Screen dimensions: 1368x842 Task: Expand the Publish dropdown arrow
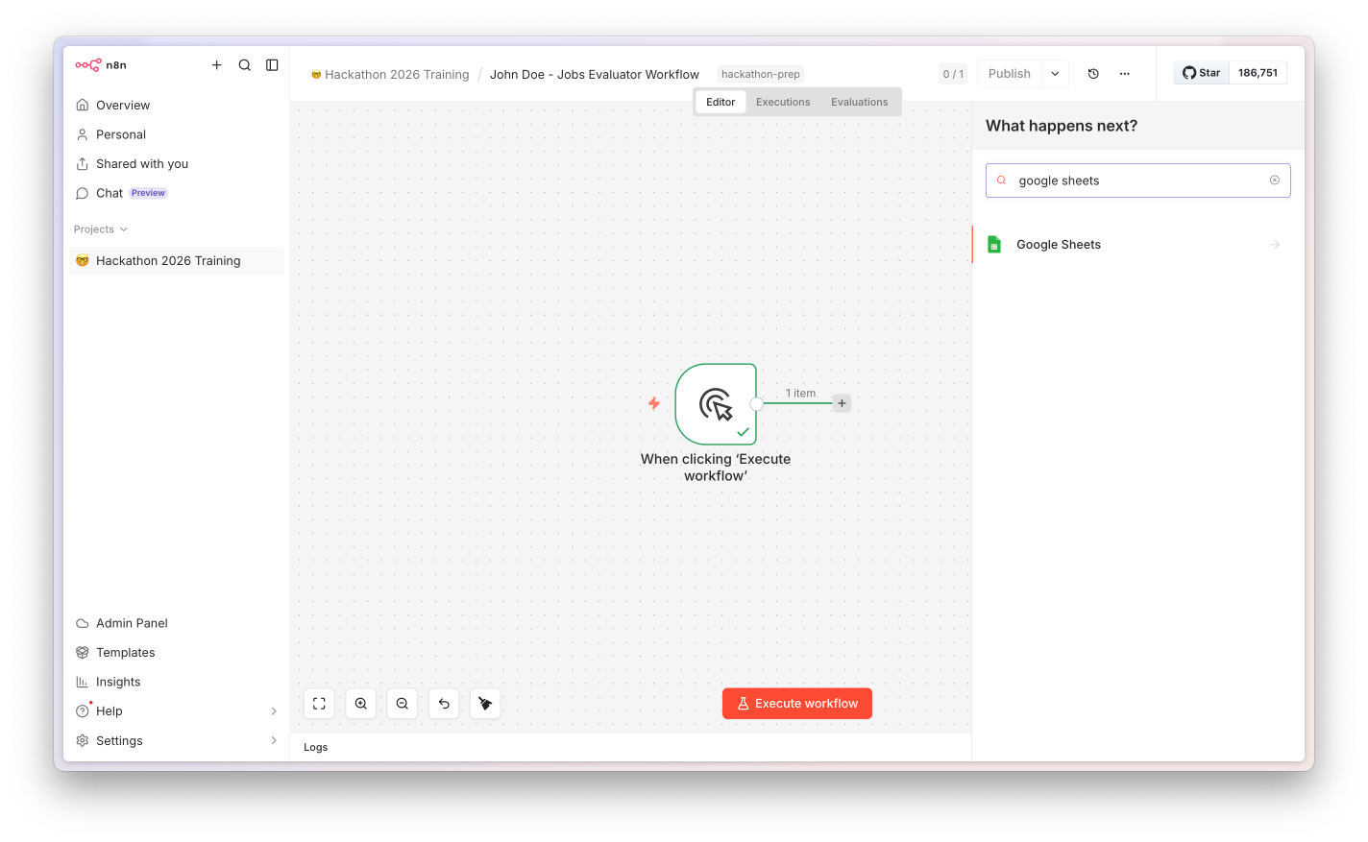coord(1055,74)
